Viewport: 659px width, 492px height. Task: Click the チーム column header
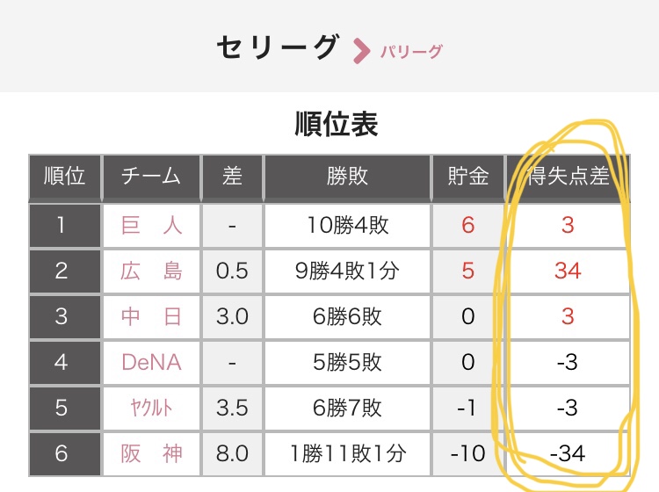tap(151, 177)
